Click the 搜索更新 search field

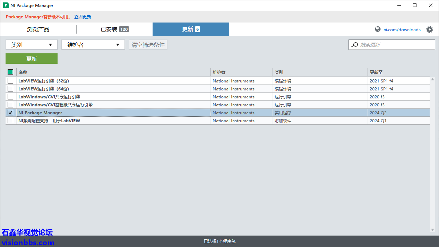pos(395,45)
